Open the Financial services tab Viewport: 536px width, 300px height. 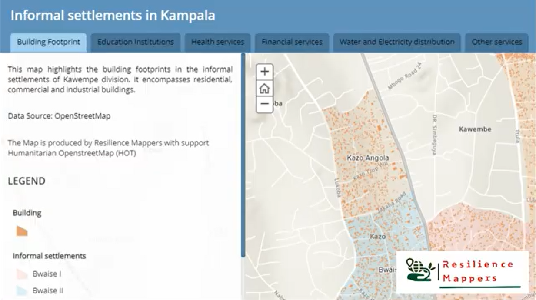[292, 42]
